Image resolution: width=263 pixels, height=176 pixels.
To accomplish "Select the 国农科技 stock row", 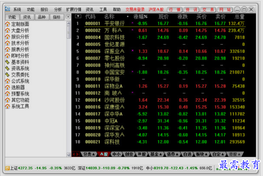I will [x=160, y=37].
